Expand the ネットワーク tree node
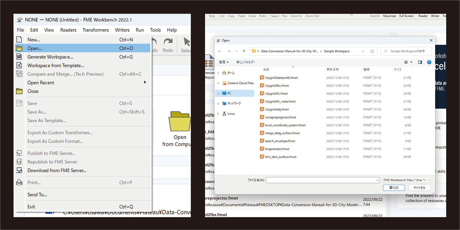 point(218,103)
